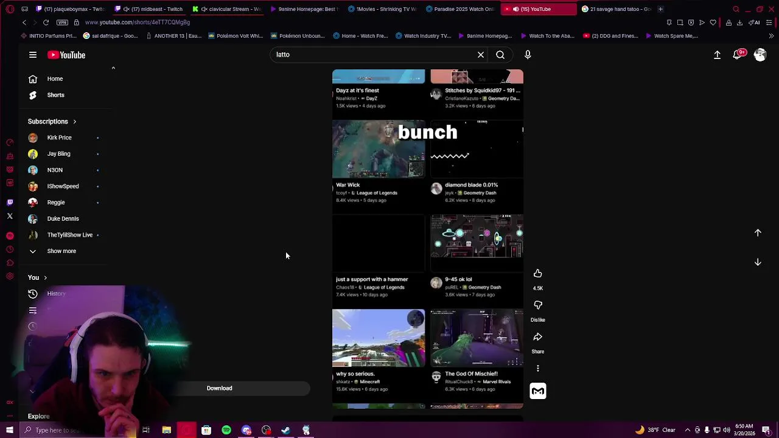
Task: Open the channel avatar below the more menu
Action: coord(538,391)
